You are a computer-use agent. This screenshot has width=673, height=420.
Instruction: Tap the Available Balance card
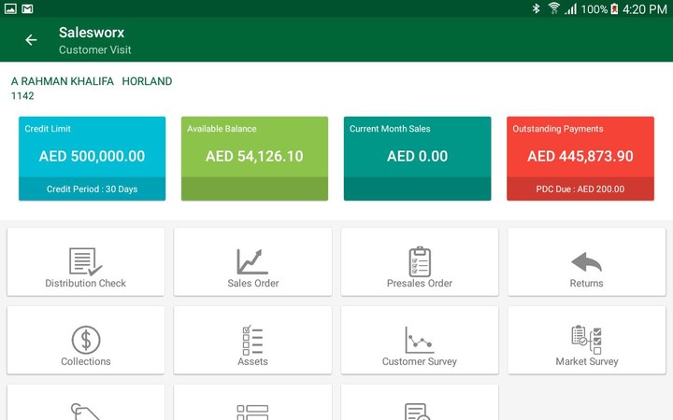coord(254,149)
